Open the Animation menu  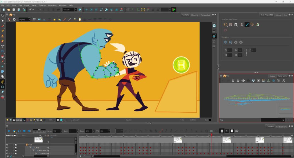(x=52, y=5)
